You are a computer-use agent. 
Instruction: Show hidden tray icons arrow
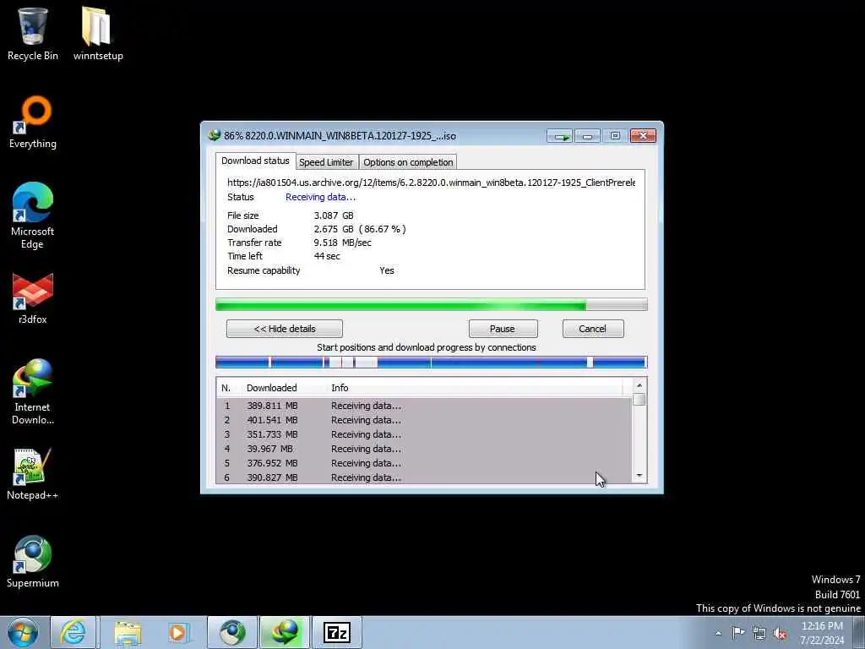coord(718,633)
